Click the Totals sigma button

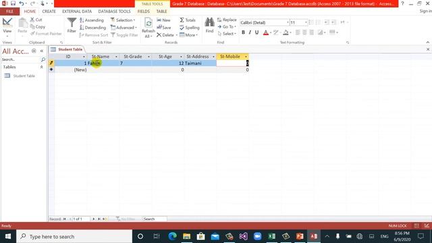[188, 20]
